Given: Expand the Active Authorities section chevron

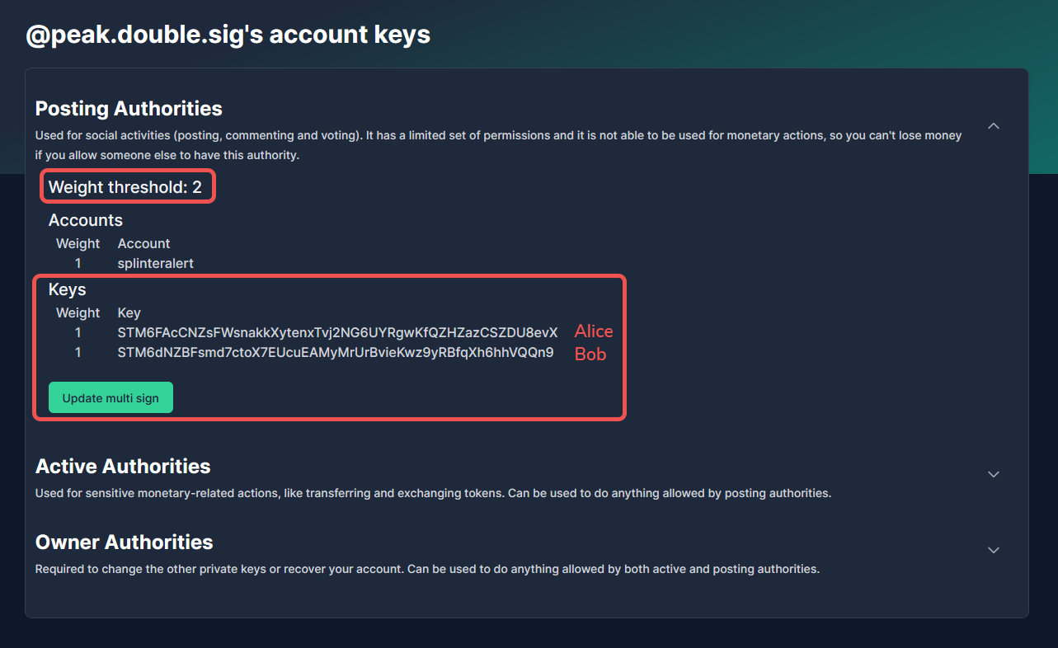Looking at the screenshot, I should coord(994,474).
